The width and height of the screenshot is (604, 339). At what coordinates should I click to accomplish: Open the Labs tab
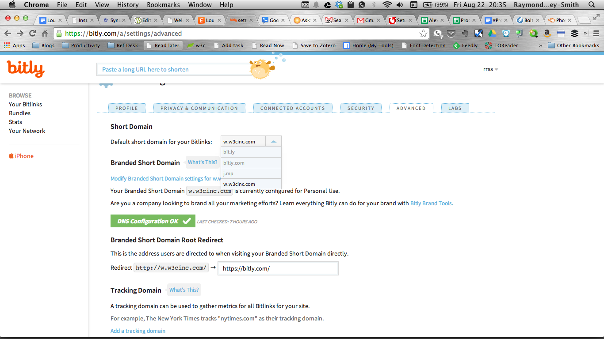click(455, 108)
